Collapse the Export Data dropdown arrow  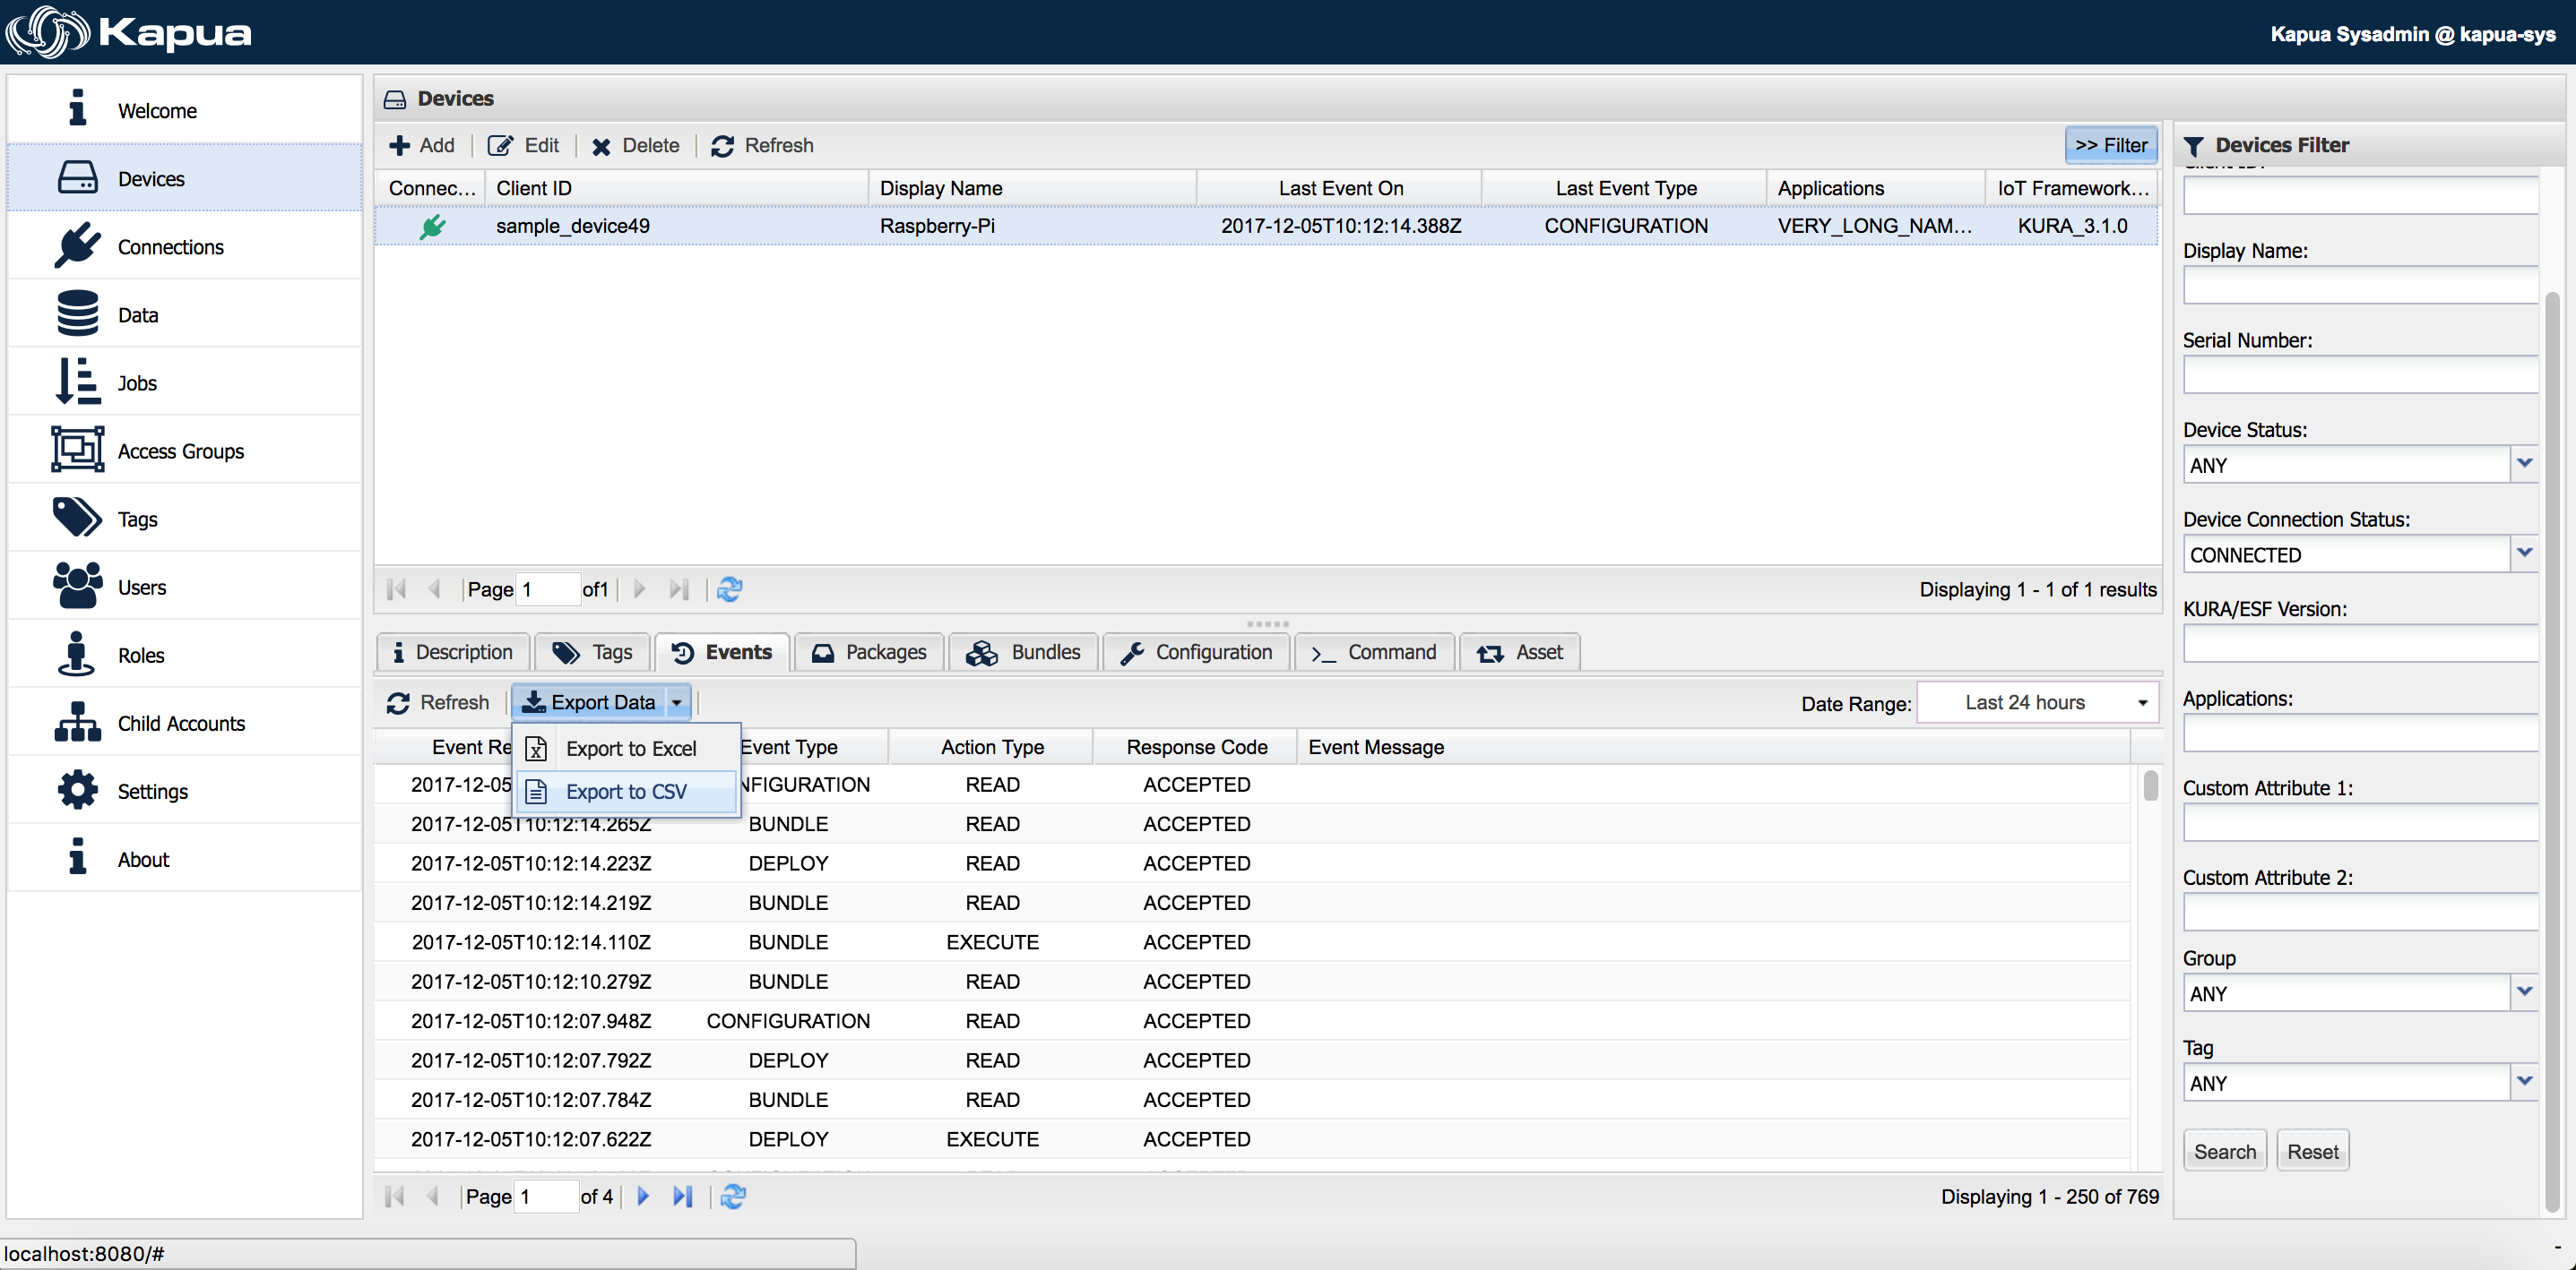[x=677, y=702]
